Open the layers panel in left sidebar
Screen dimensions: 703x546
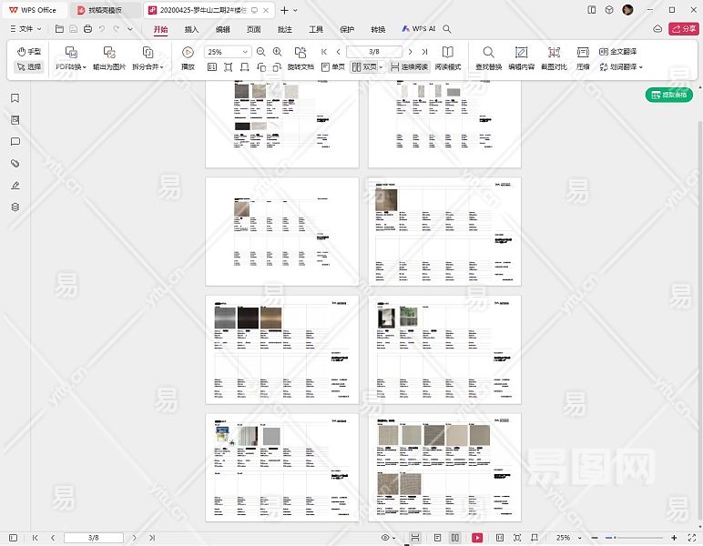point(15,207)
